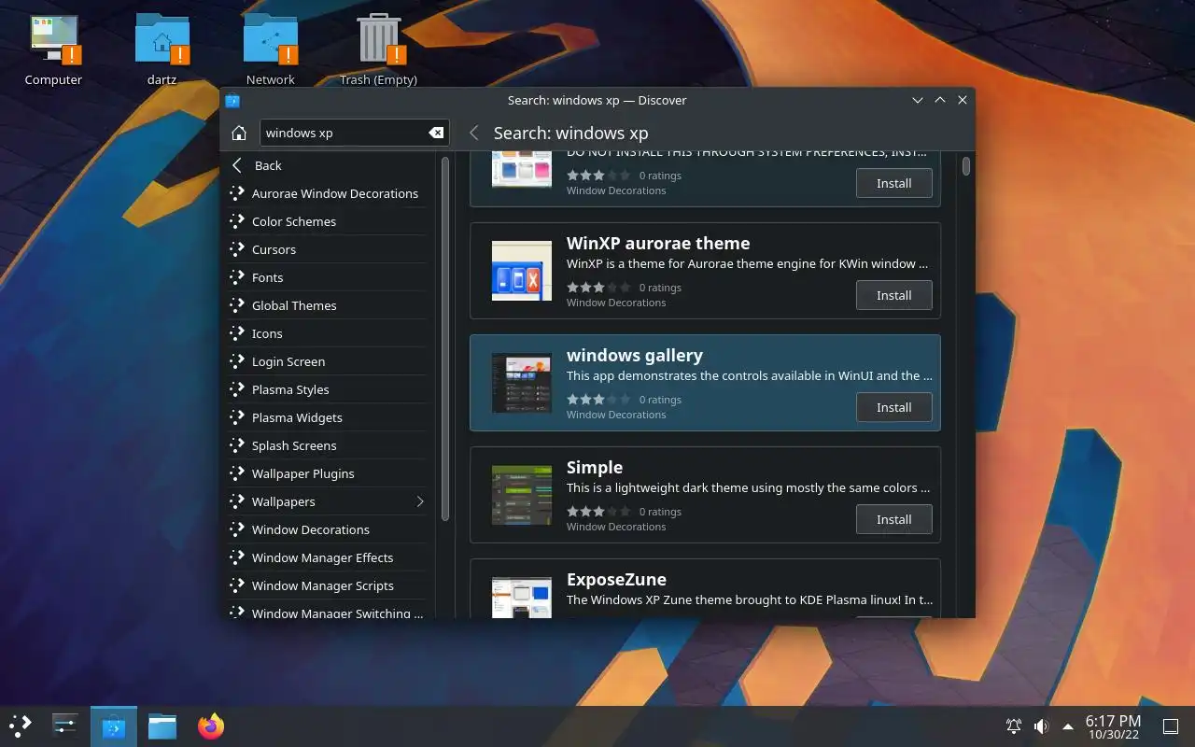1195x747 pixels.
Task: Expand the Wallpapers subcategory arrow
Action: coord(420,501)
